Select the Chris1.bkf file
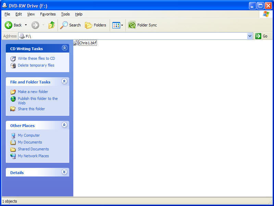 87,43
